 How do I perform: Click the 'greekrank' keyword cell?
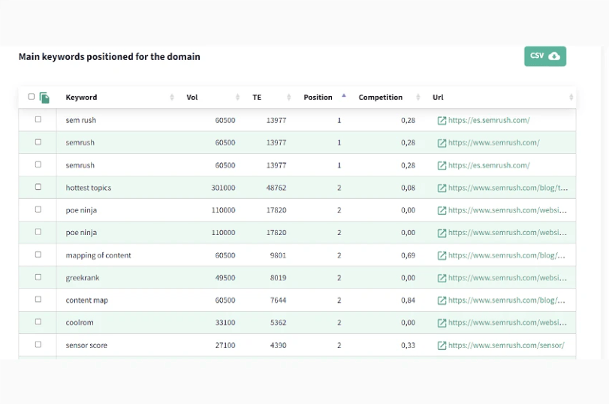coord(82,278)
